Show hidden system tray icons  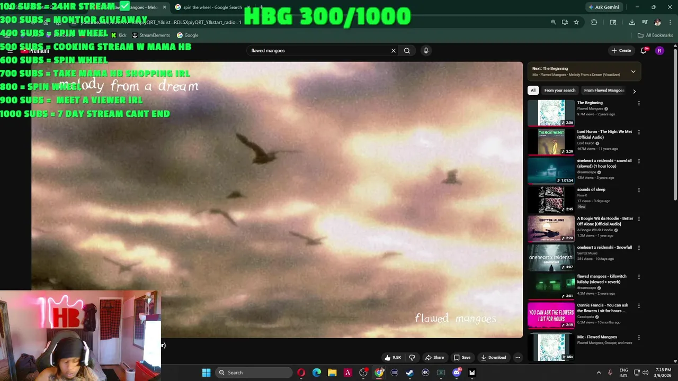click(599, 373)
